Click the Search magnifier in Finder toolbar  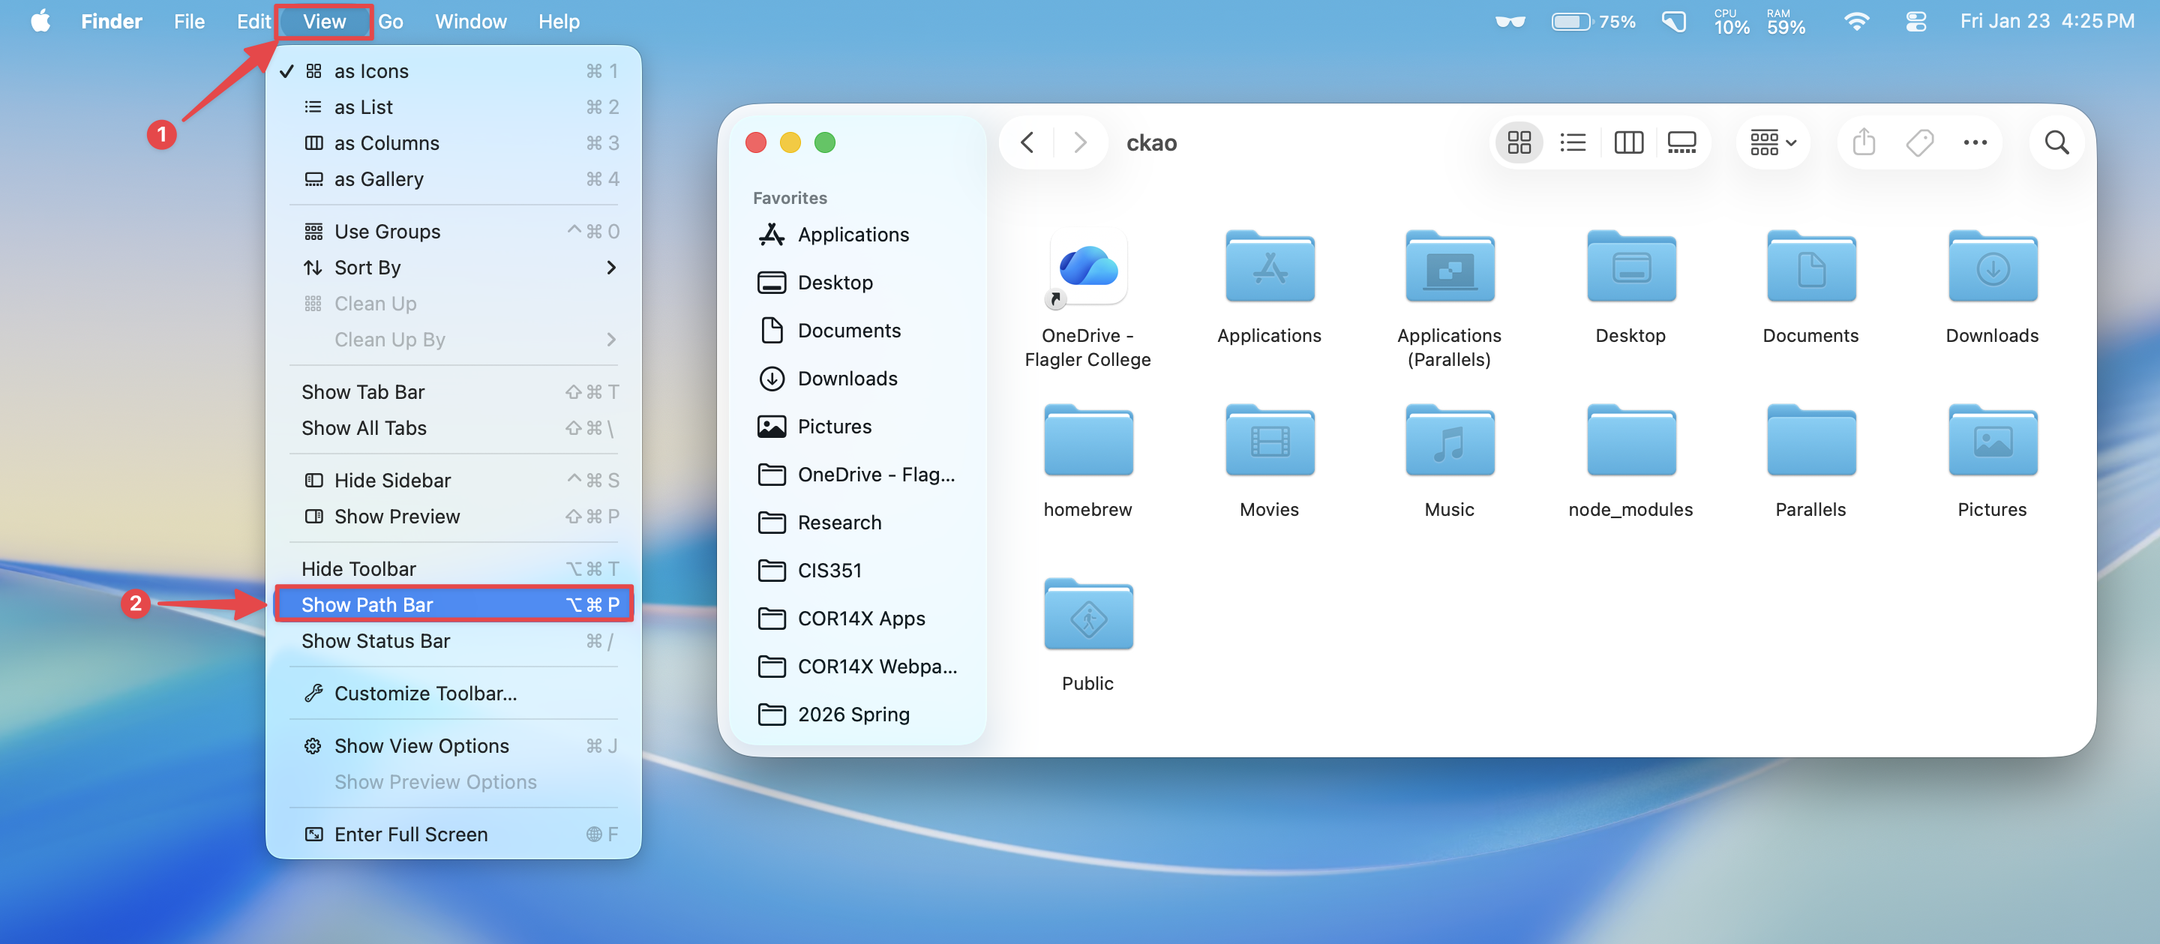pos(2056,142)
